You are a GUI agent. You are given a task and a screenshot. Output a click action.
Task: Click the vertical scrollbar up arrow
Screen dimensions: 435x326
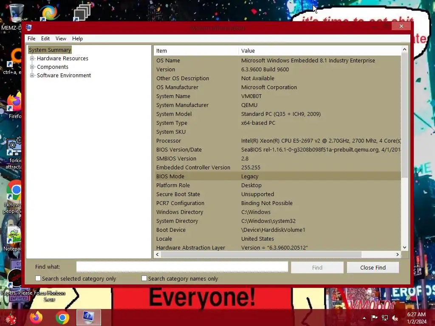point(404,49)
